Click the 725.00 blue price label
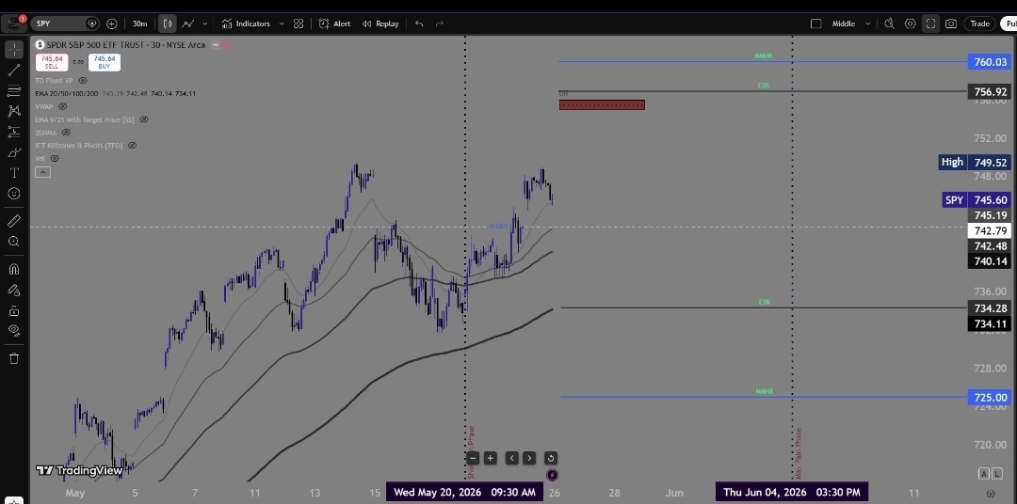 990,397
